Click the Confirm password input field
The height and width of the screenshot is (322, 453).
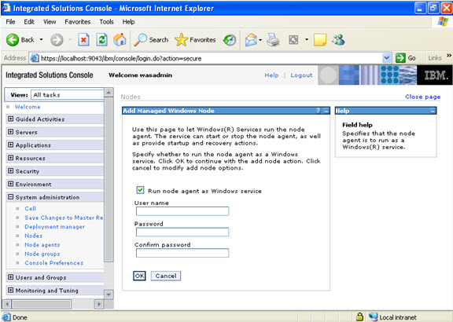click(x=182, y=253)
